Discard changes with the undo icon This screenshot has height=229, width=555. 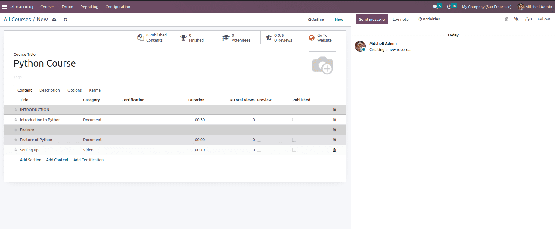(x=65, y=20)
